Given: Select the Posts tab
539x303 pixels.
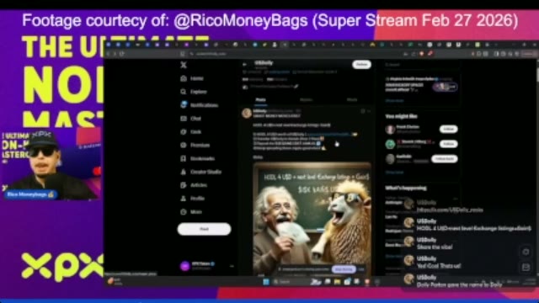Looking at the screenshot, I should (260, 100).
